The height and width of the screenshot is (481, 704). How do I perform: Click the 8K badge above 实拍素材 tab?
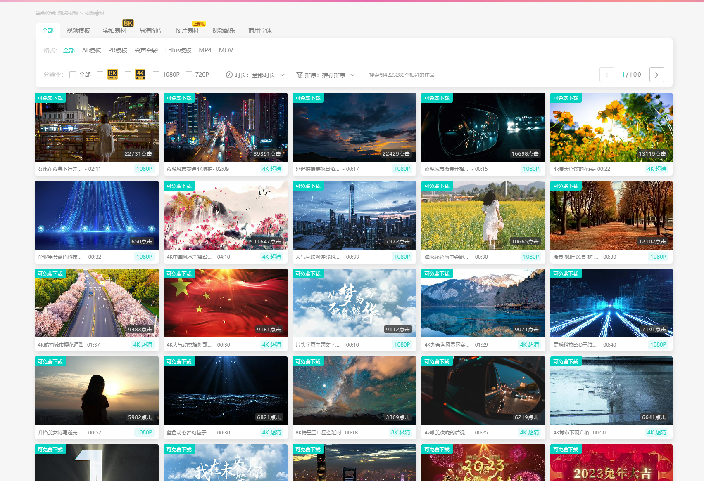tap(128, 23)
